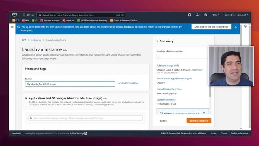Click the EC2 breadcrumb link
259x146 pixels.
tap(24, 40)
